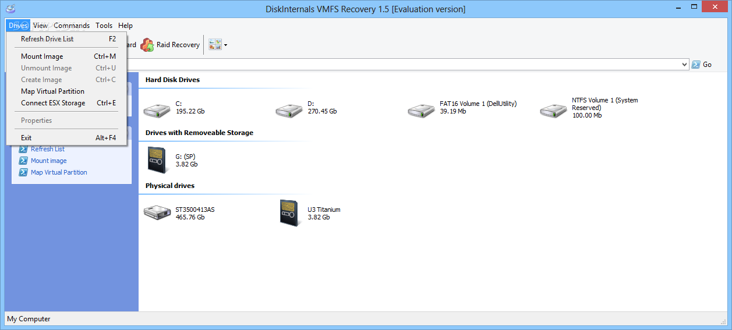This screenshot has height=330, width=732.
Task: Maximize the VMFS Recovery window
Action: click(694, 8)
